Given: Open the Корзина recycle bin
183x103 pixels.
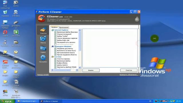Looking at the screenshot, I should pyautogui.click(x=5, y=13).
